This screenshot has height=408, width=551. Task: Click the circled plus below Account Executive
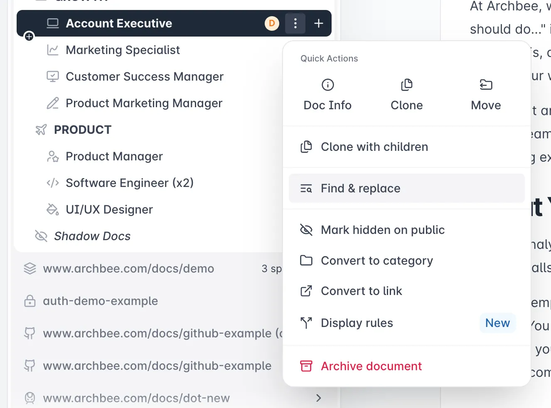[x=29, y=37]
